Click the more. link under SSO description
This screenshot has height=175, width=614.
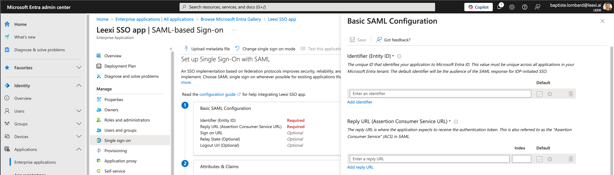point(186,82)
